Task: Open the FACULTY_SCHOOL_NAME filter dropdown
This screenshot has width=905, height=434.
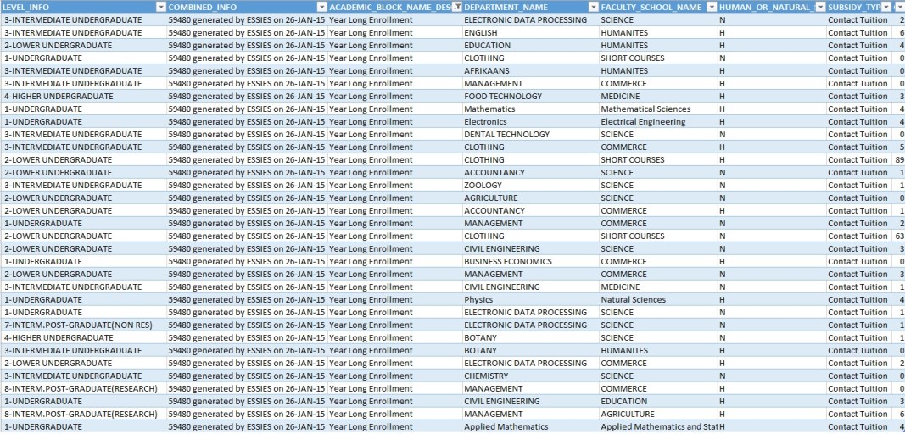Action: point(711,7)
